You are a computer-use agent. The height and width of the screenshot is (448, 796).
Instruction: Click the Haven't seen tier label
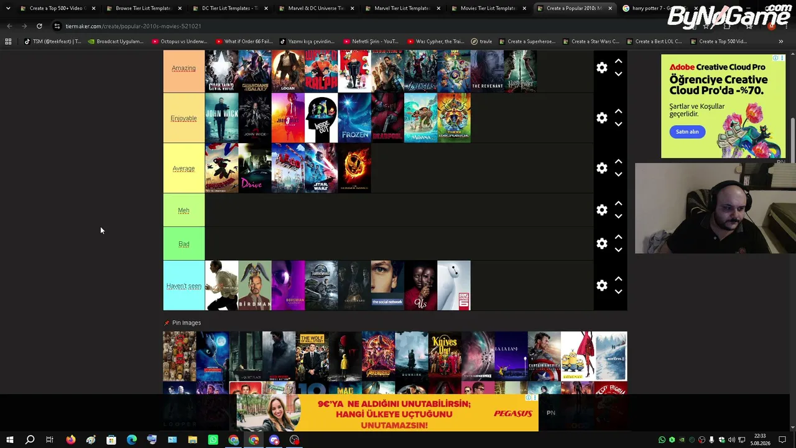183,286
